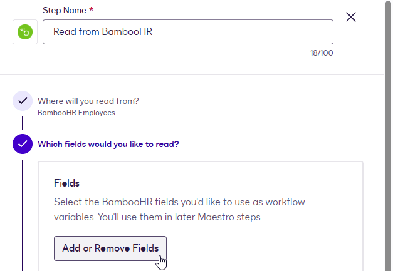Click the first step's checkmark circle
The height and width of the screenshot is (271, 393).
(x=23, y=101)
